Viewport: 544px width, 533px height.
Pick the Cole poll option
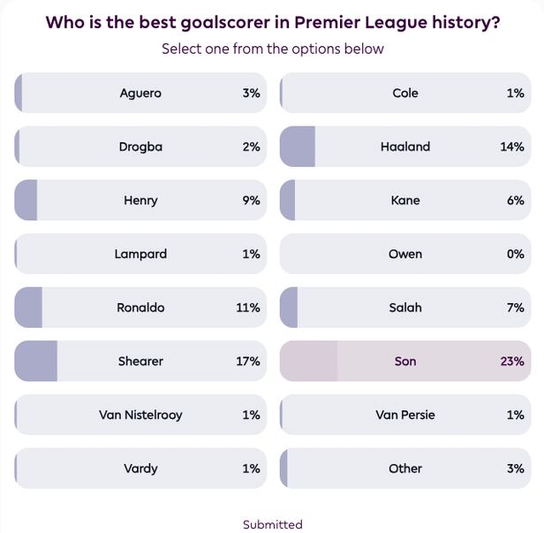405,93
